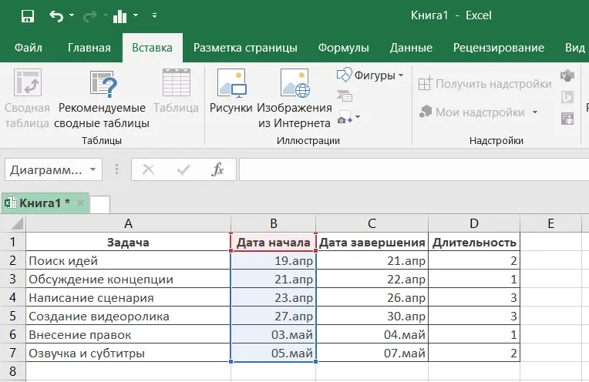Select column D header
The image size is (589, 382).
[x=473, y=223]
